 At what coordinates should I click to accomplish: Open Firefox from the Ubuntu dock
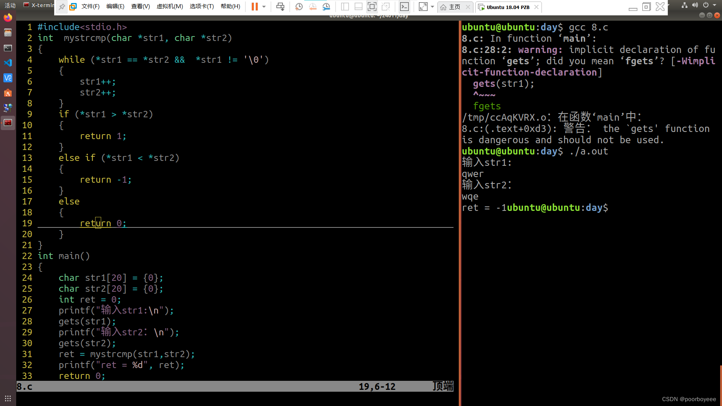tap(8, 18)
